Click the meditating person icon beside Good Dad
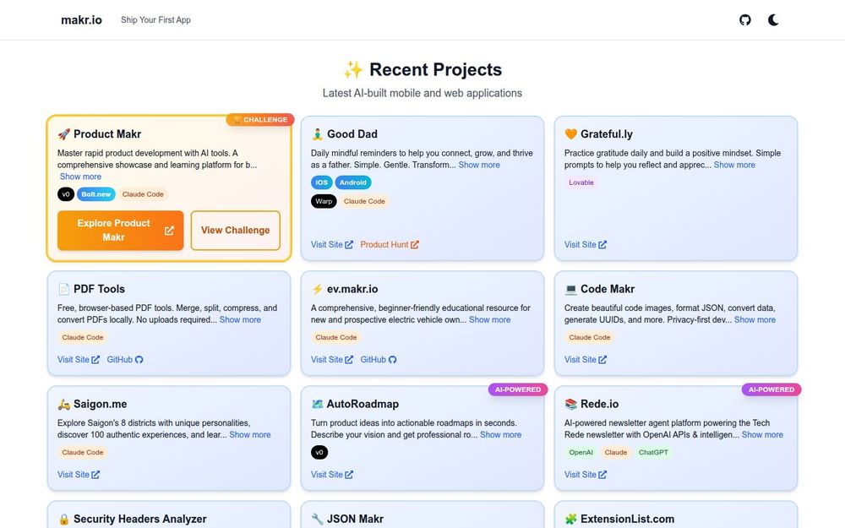The height and width of the screenshot is (528, 845). (318, 134)
